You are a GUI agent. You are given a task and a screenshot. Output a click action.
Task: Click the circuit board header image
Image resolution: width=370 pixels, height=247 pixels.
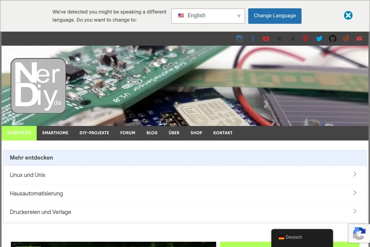185,86
